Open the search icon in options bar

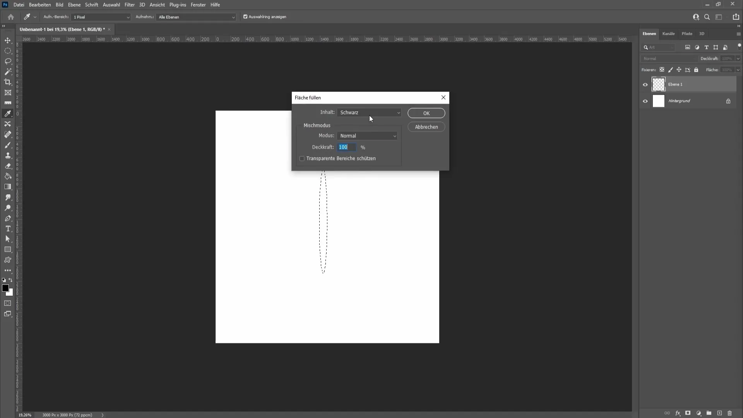point(707,17)
